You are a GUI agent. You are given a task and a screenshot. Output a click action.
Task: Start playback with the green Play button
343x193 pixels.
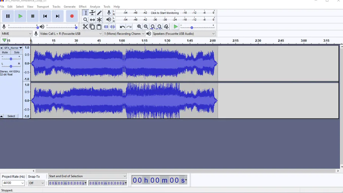point(20,16)
